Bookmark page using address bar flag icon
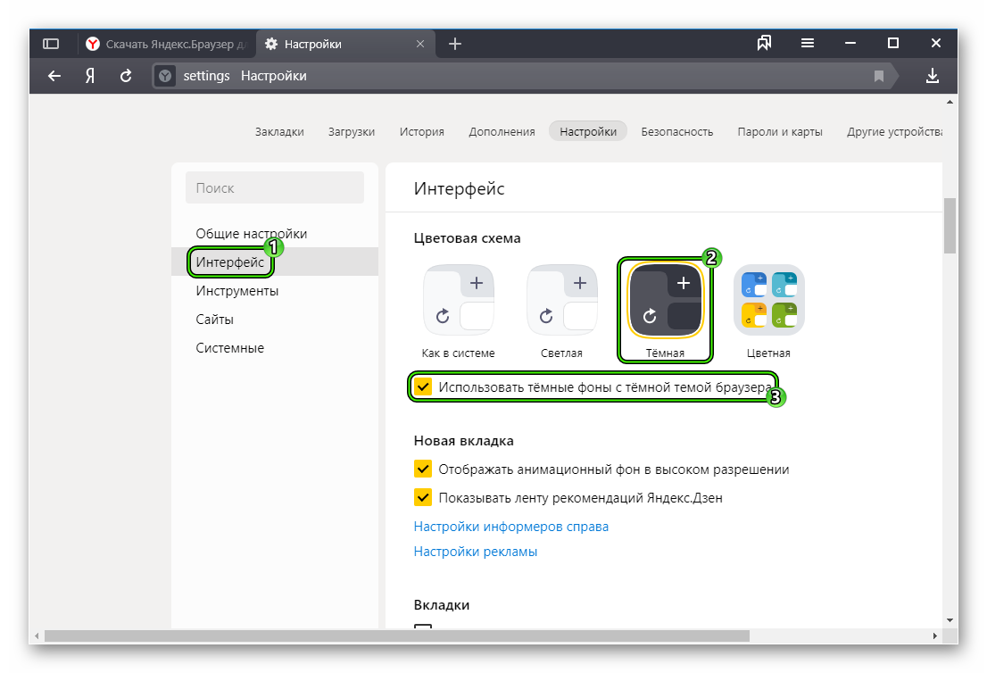The width and height of the screenshot is (987, 673). (879, 76)
